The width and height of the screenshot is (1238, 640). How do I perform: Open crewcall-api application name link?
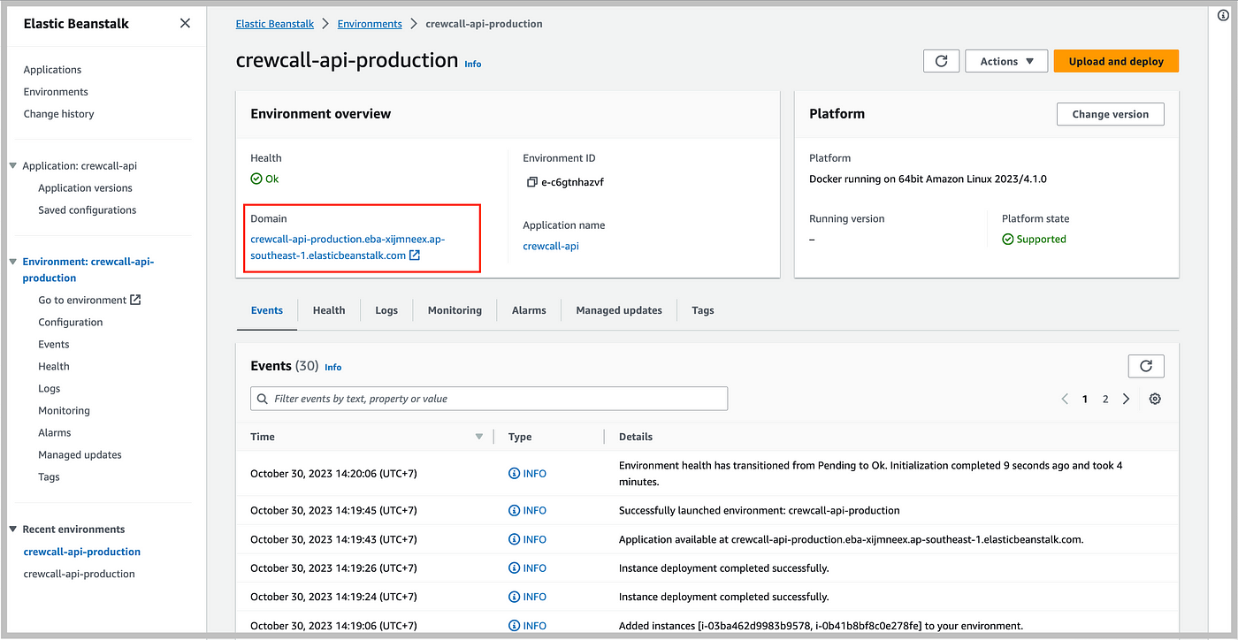(551, 247)
